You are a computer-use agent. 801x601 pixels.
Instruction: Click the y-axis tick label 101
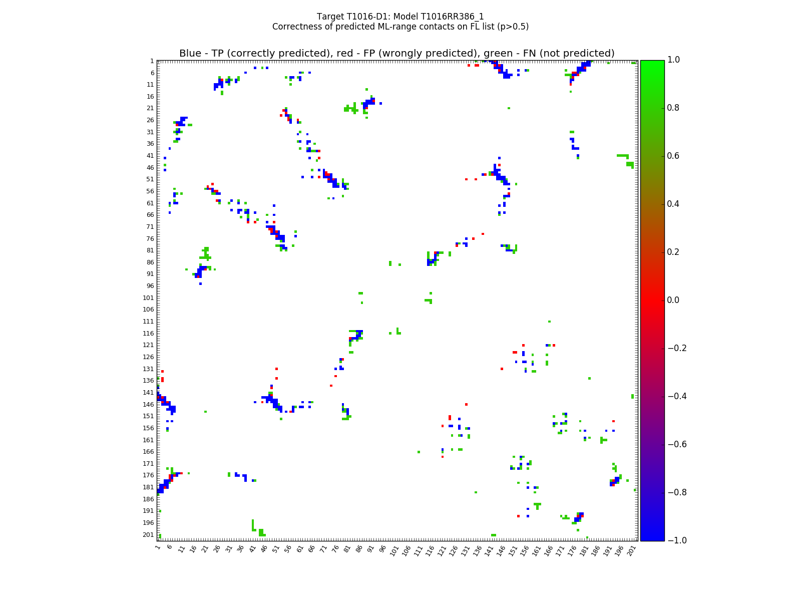pos(148,297)
